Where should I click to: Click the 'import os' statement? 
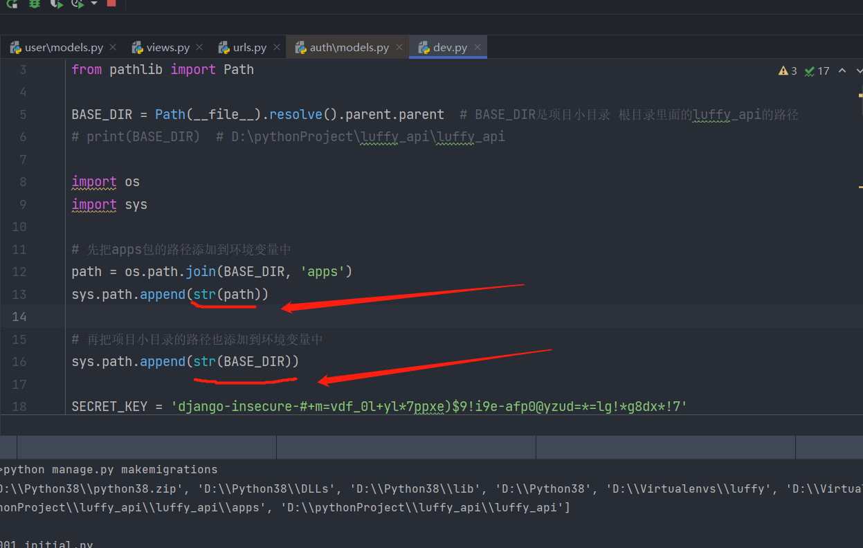(105, 182)
